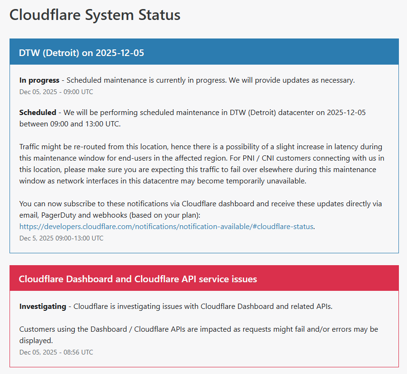Open the Cloudflare Dashboard and API service issues title

[138, 279]
